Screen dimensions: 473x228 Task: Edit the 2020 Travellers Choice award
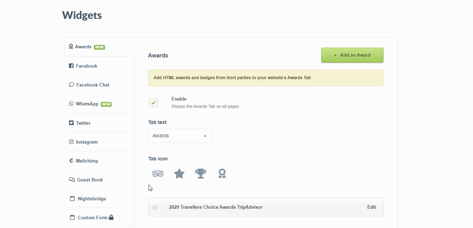click(372, 207)
